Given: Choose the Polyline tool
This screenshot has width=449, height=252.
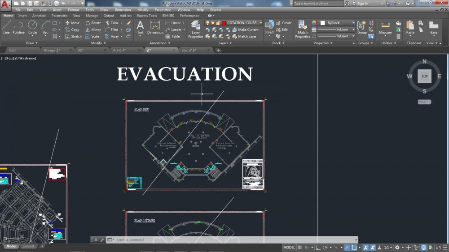Looking at the screenshot, I should [18, 27].
